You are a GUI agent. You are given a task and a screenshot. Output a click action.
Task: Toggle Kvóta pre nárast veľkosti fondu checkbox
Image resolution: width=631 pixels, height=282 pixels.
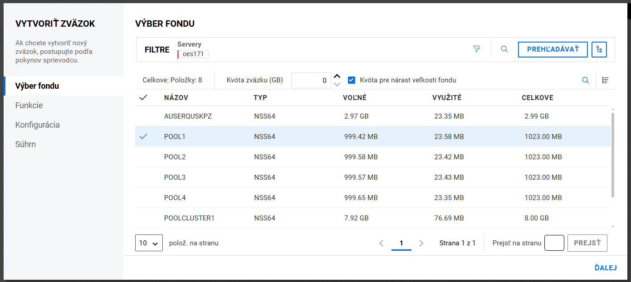[x=351, y=80]
